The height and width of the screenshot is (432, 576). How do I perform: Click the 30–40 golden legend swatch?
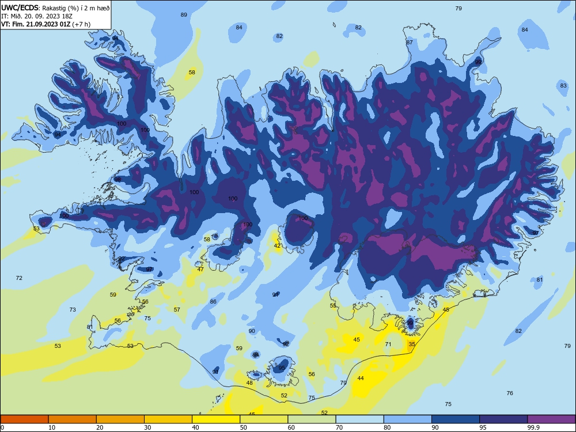[x=168, y=419]
